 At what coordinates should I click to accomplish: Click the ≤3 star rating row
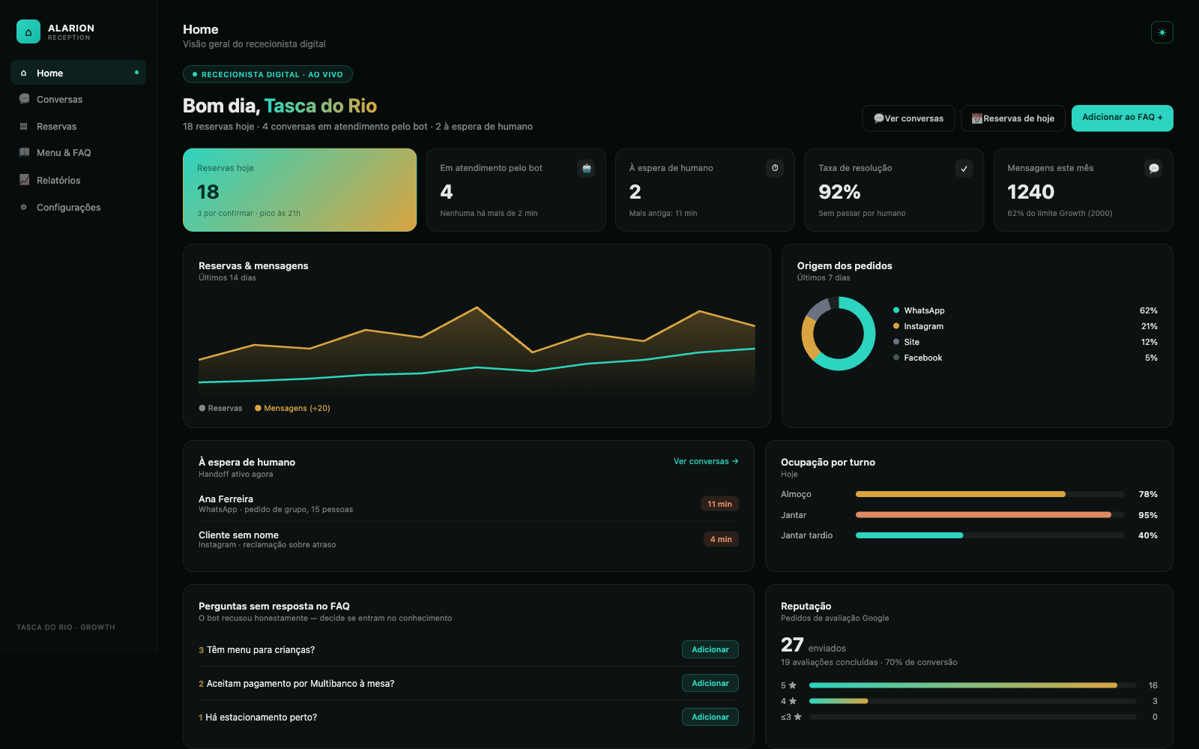[x=969, y=717]
